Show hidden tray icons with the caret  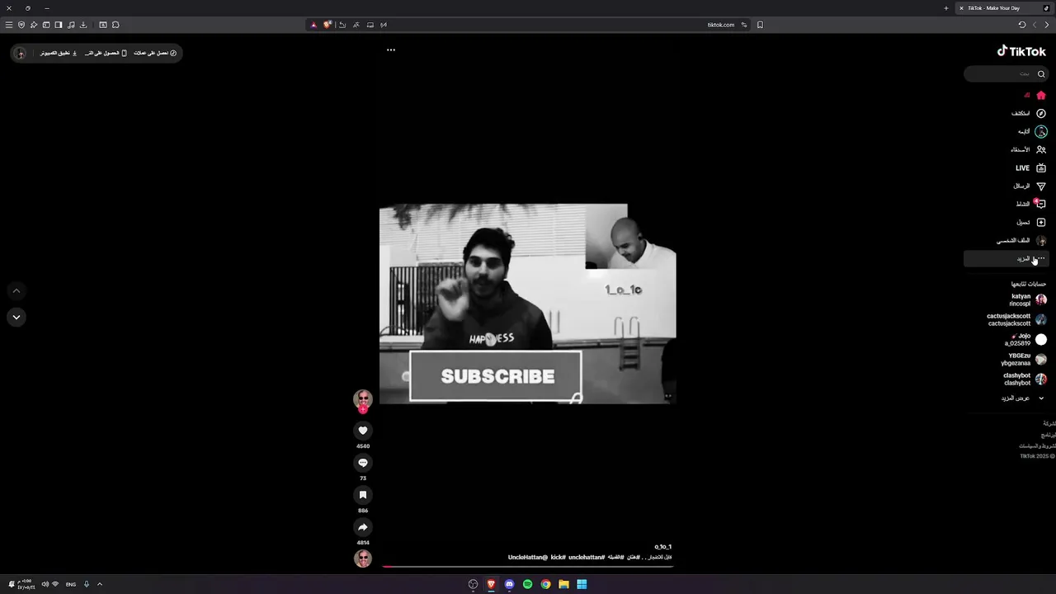pyautogui.click(x=100, y=584)
